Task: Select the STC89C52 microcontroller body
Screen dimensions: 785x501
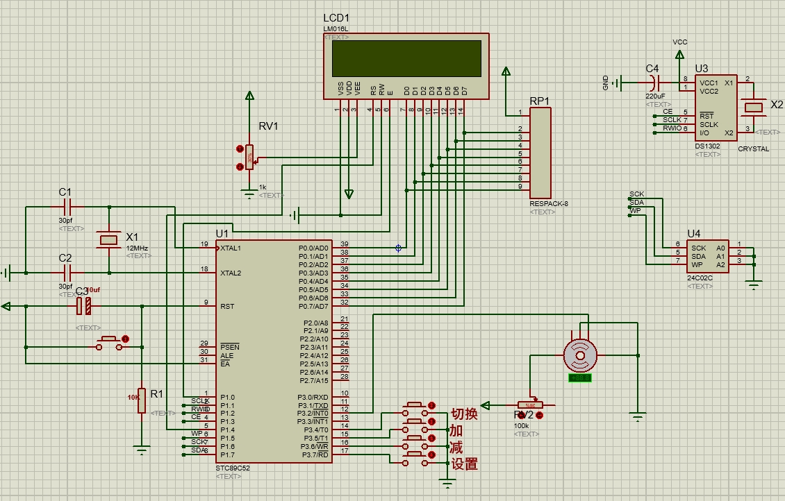Action: (x=274, y=351)
